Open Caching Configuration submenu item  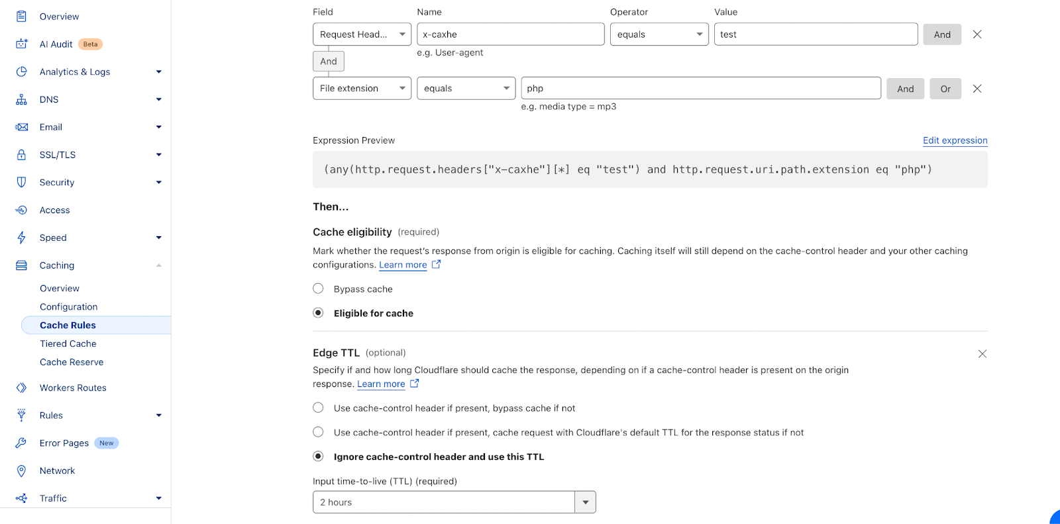coord(69,307)
